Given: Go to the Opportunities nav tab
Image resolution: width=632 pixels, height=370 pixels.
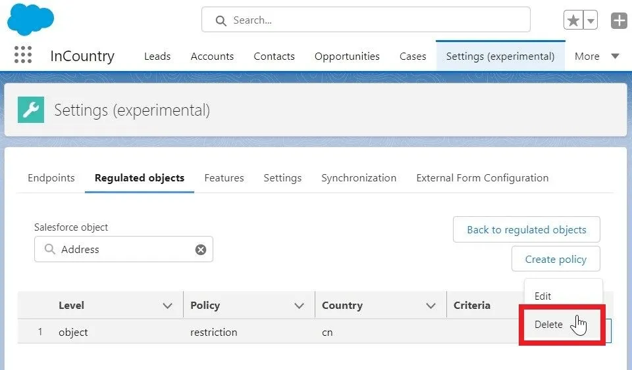Looking at the screenshot, I should coord(347,57).
